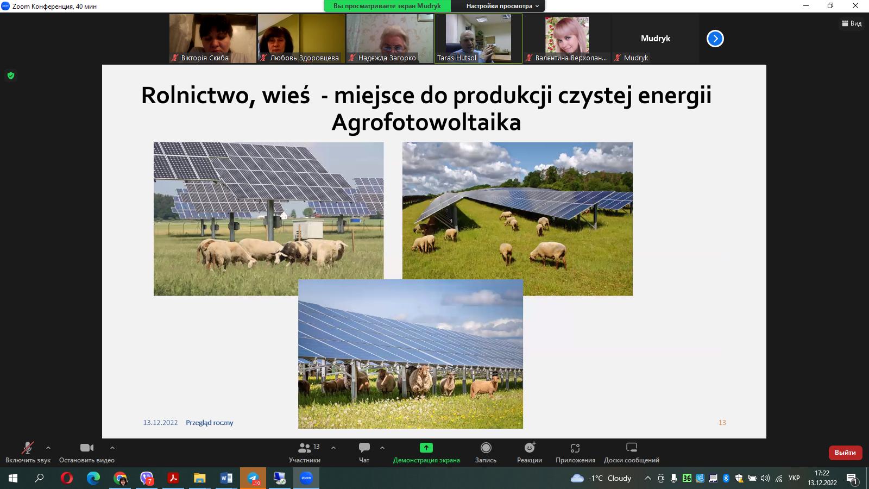Show hidden system tray icons
869x489 pixels.
[x=647, y=478]
